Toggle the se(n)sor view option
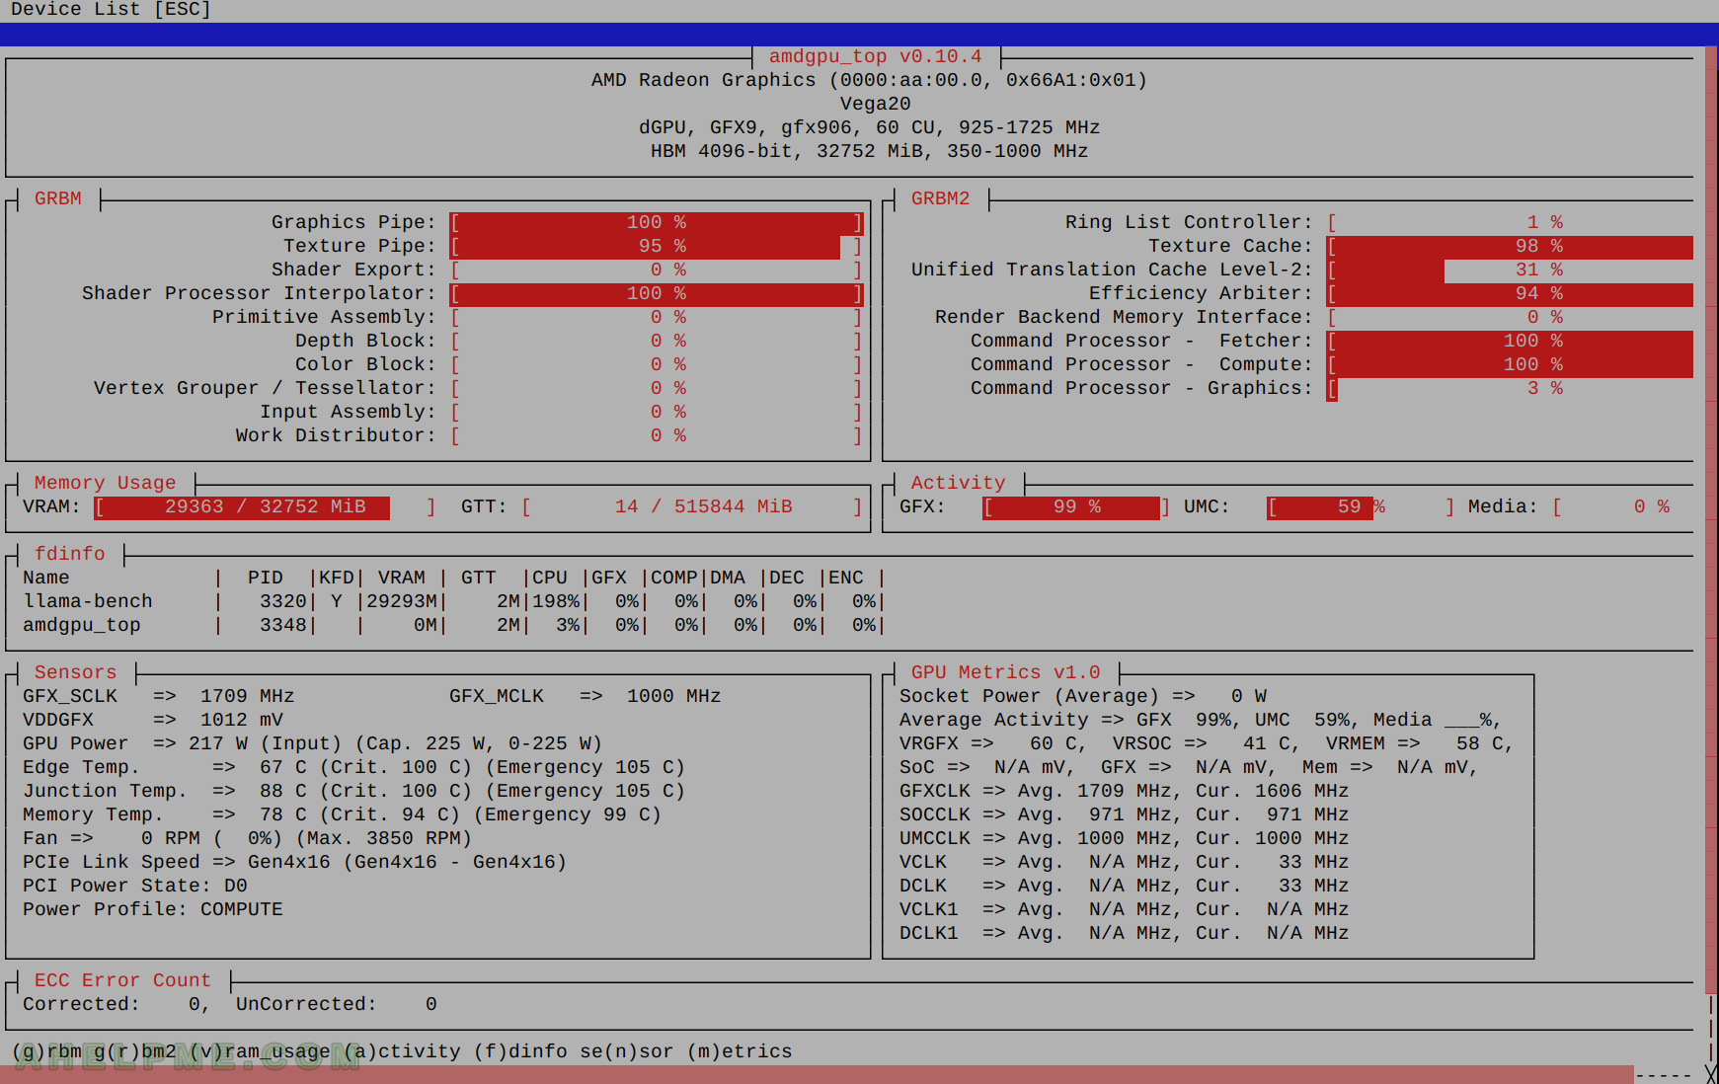 click(x=626, y=1051)
